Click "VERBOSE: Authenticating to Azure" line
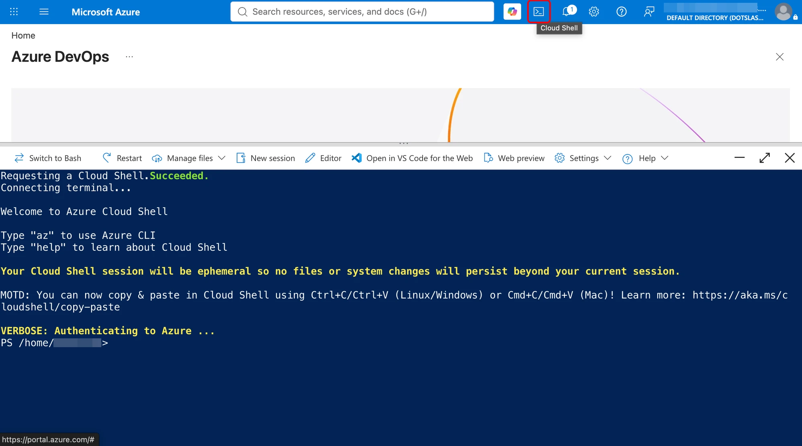Image resolution: width=802 pixels, height=446 pixels. click(108, 331)
